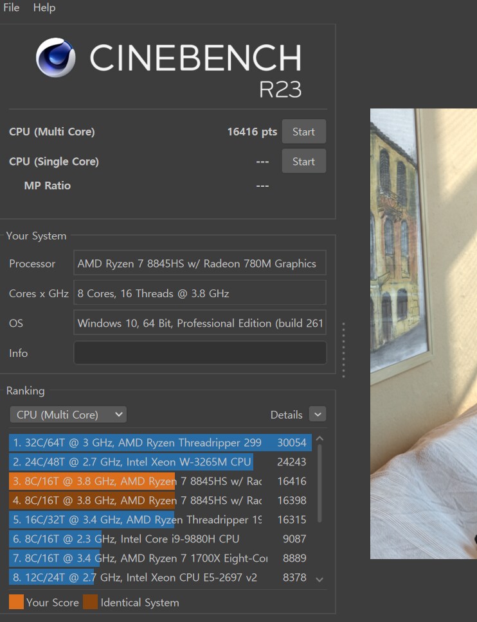This screenshot has height=622, width=477.
Task: Open the CPU (Multi Core) ranking dropdown
Action: 68,415
